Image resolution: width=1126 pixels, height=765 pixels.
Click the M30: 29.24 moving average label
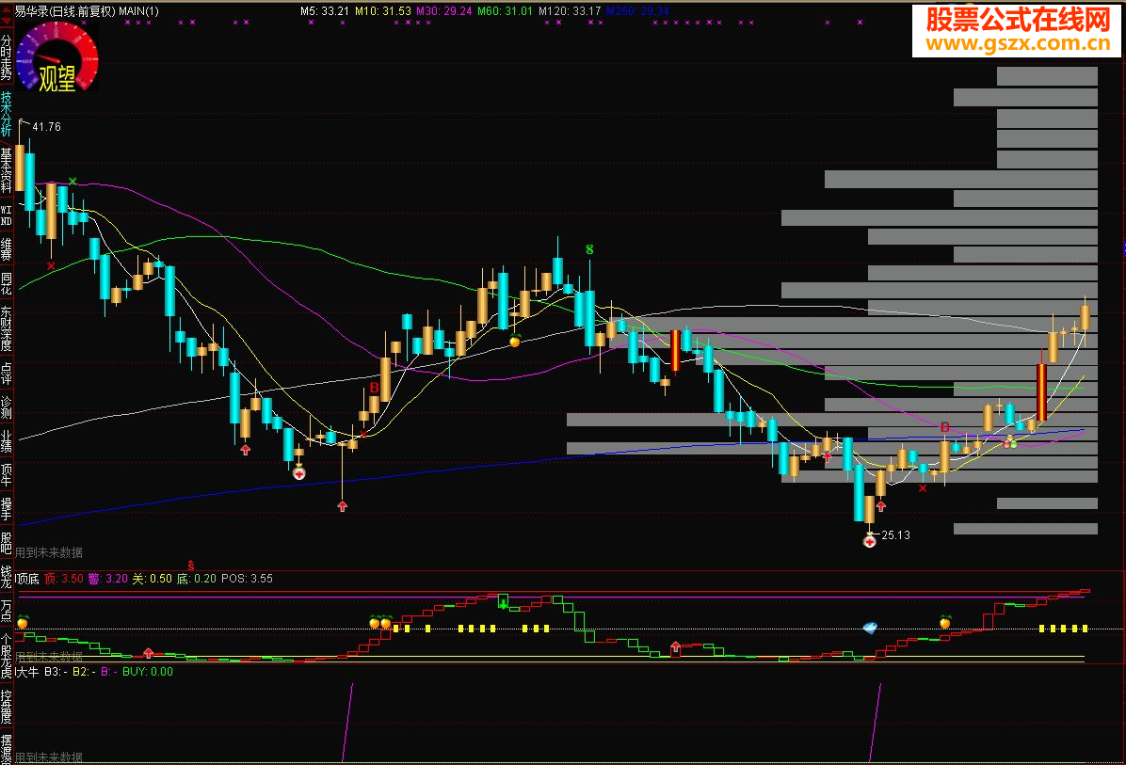point(444,10)
